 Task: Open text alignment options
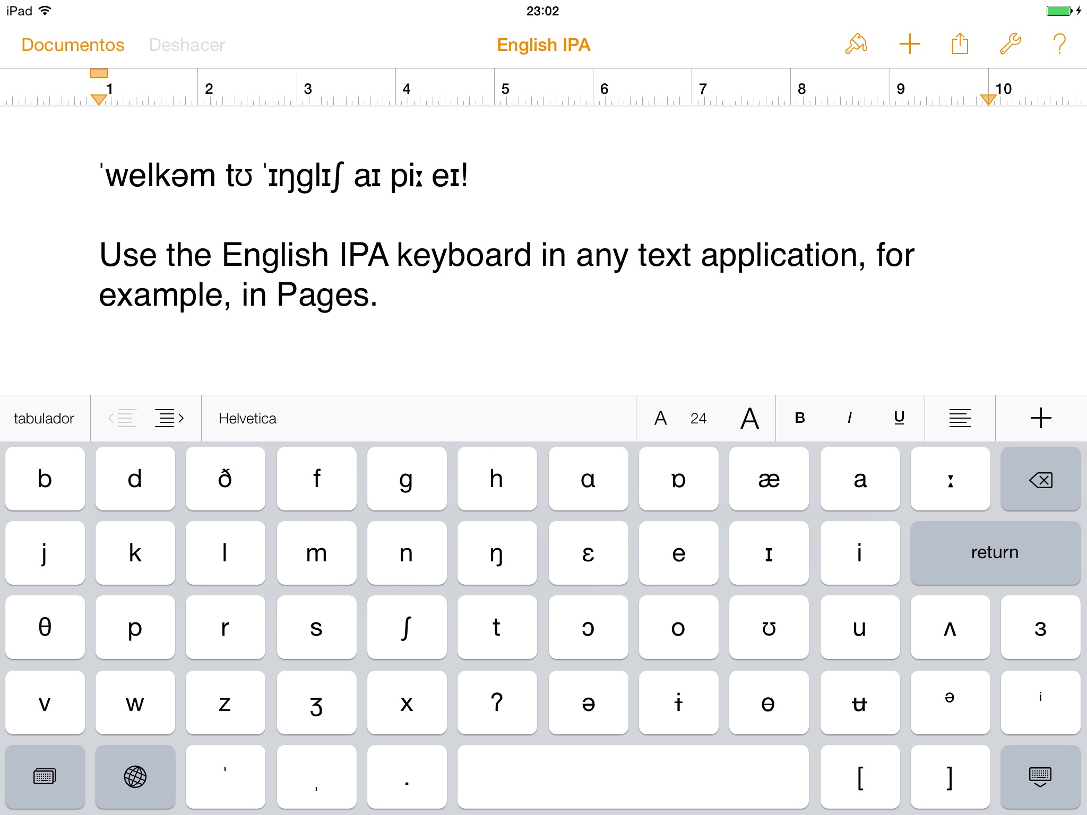pyautogui.click(x=960, y=419)
